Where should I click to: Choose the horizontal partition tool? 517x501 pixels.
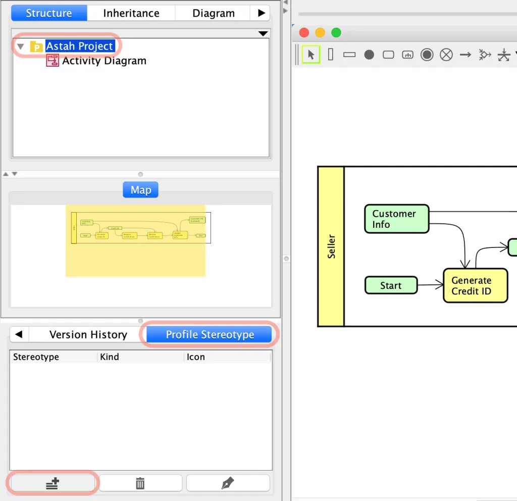[x=349, y=55]
